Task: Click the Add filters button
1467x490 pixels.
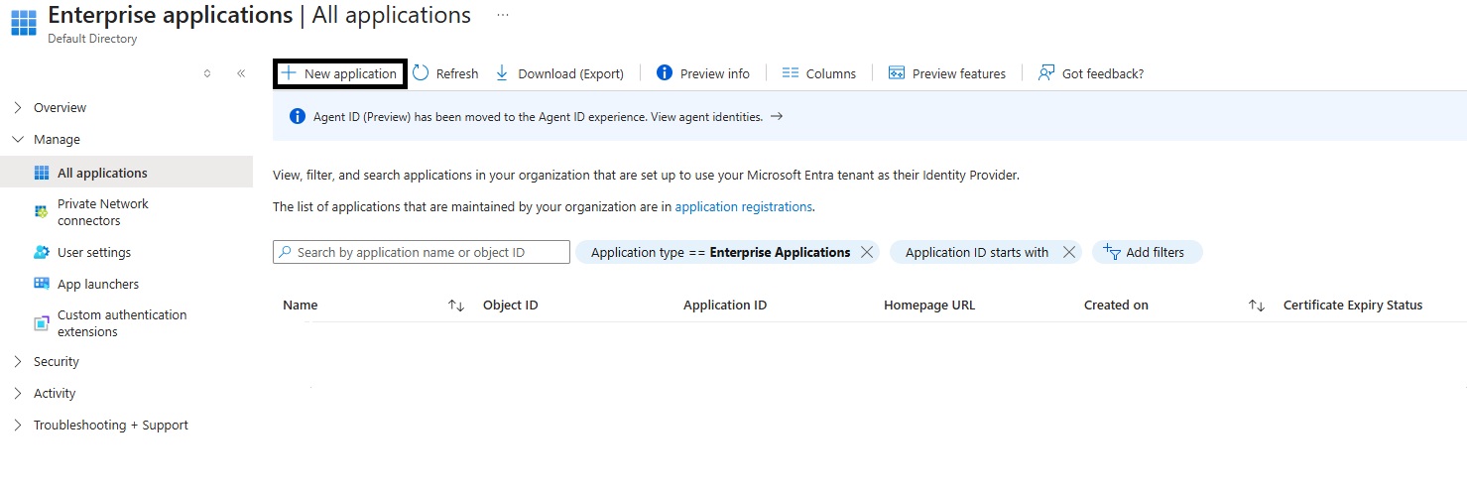Action: [x=1147, y=252]
